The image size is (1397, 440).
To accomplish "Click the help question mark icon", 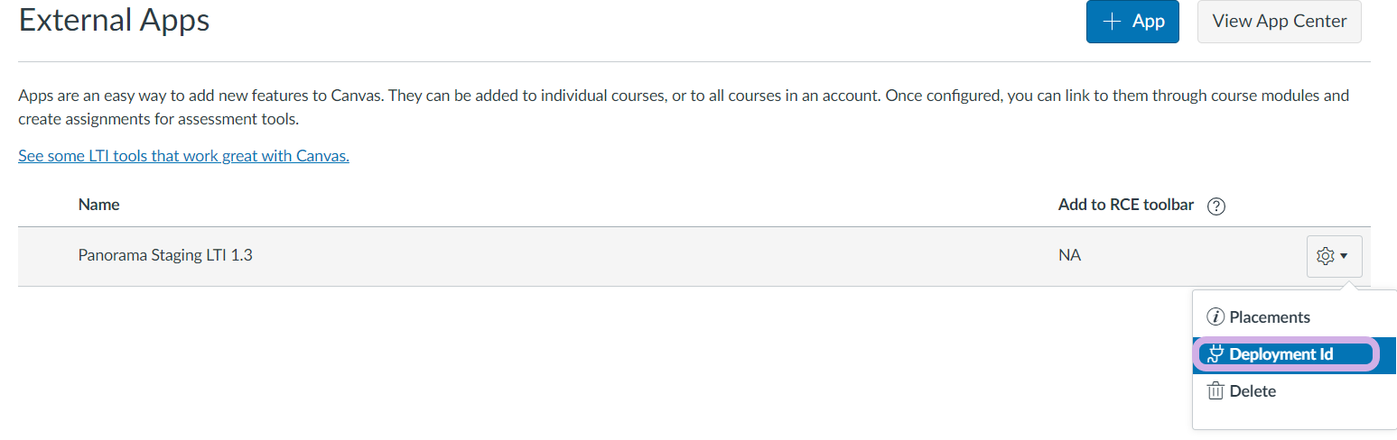I will coord(1215,206).
